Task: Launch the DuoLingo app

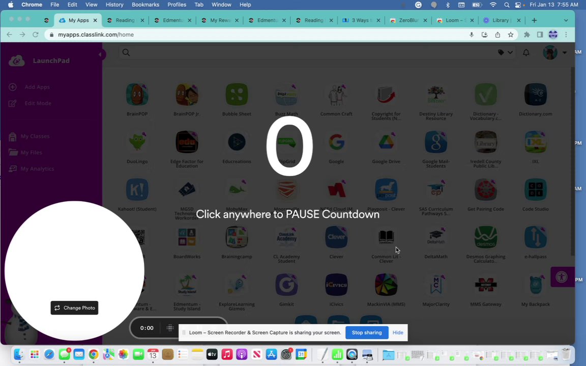Action: (137, 142)
